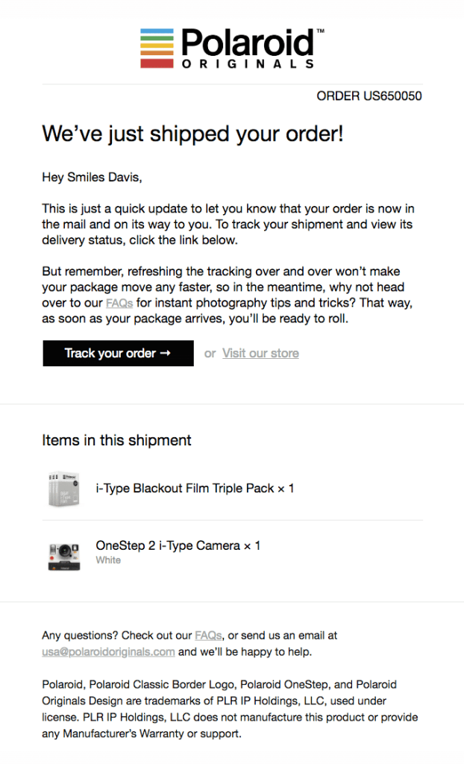Select the Items in this shipment header

[x=116, y=440]
